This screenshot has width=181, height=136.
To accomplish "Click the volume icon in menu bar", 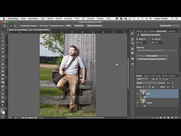I will 150,19.
